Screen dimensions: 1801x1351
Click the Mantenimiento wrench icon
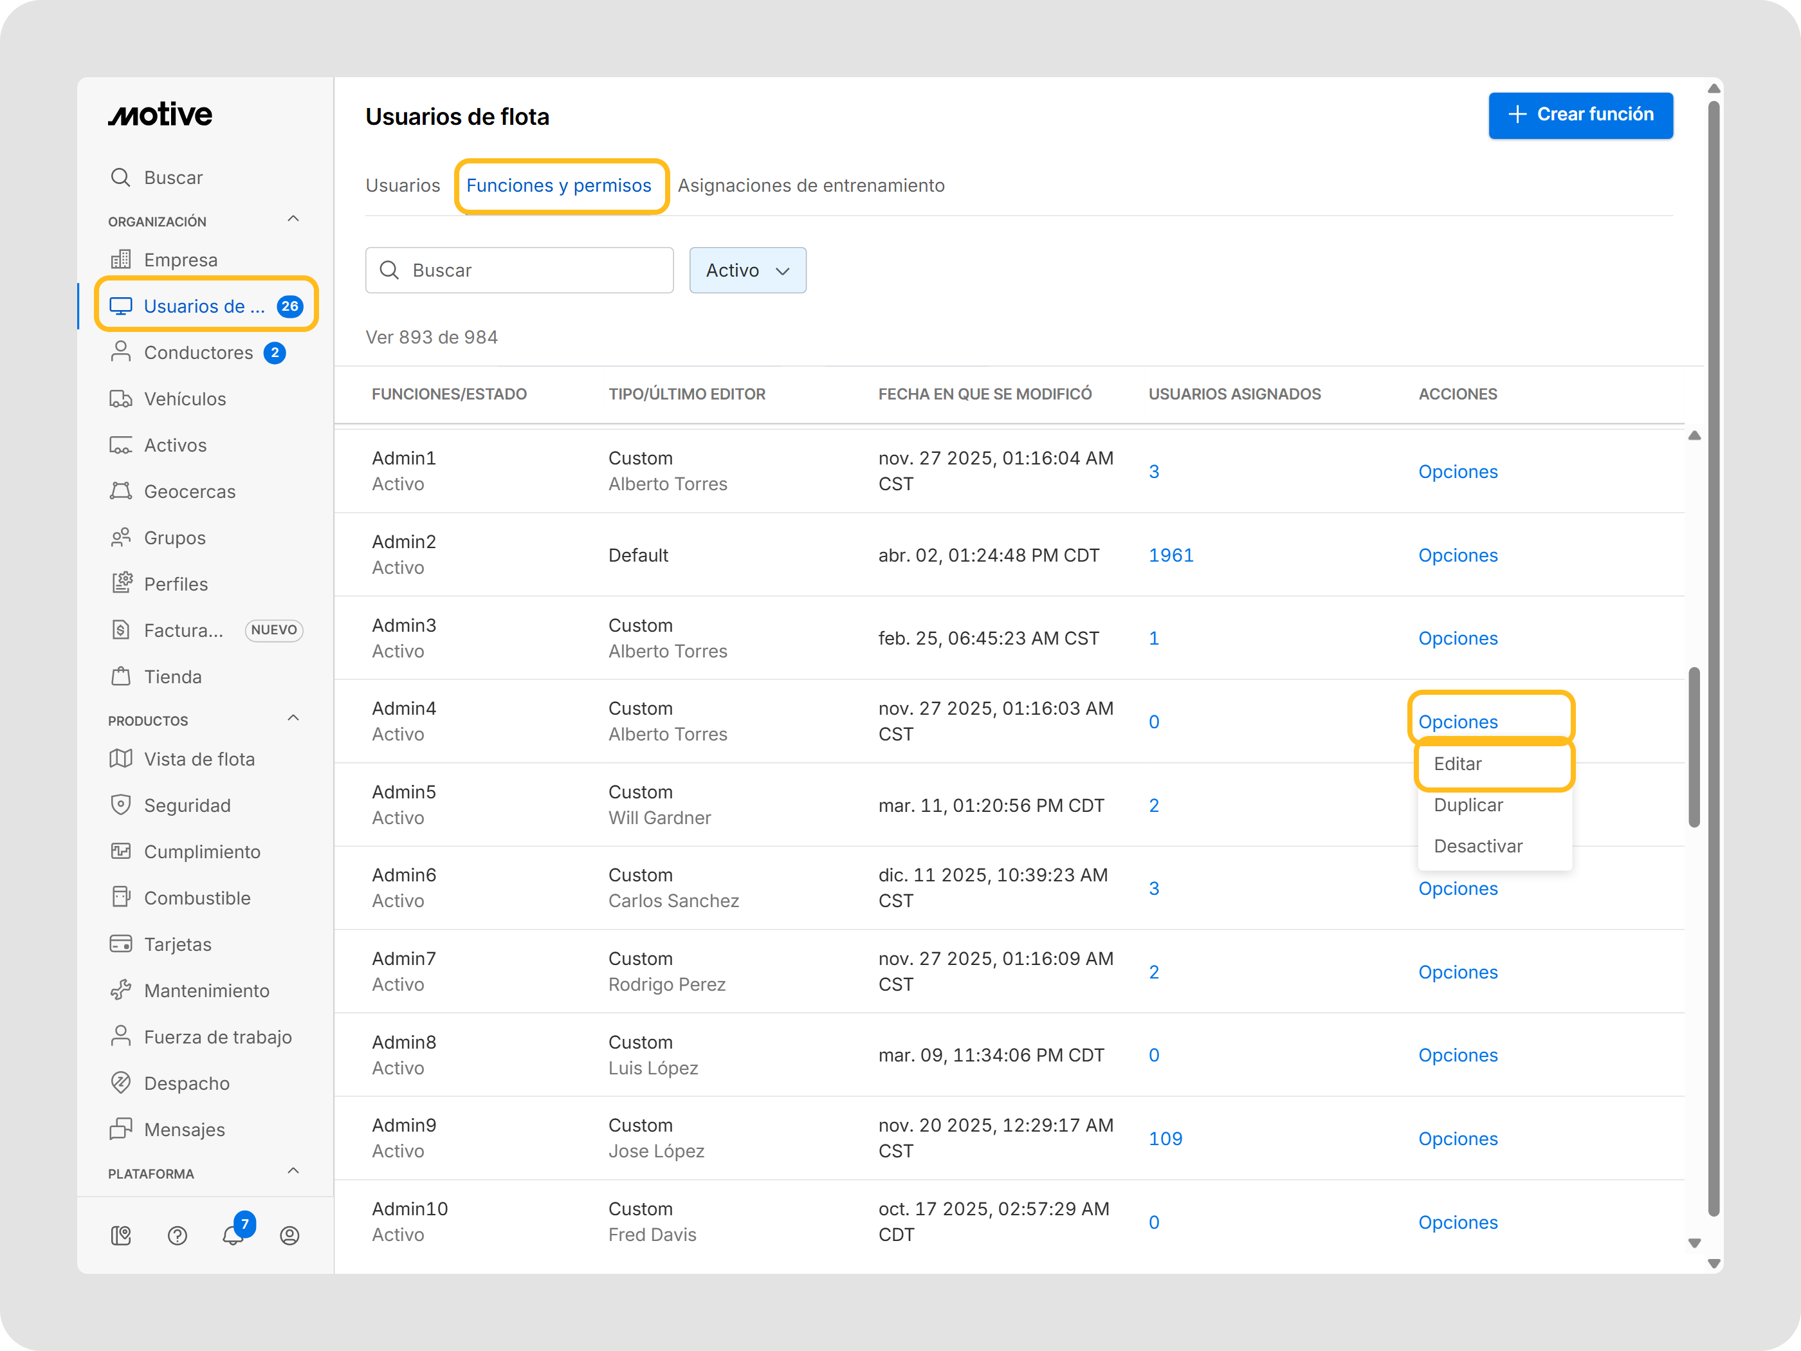120,990
